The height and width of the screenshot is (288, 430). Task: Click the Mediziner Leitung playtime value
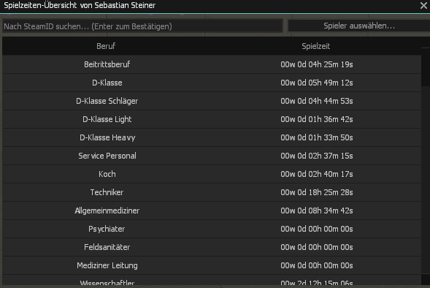pyautogui.click(x=316, y=265)
